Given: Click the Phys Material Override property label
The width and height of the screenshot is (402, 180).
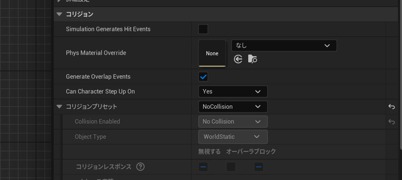Looking at the screenshot, I should (96, 53).
